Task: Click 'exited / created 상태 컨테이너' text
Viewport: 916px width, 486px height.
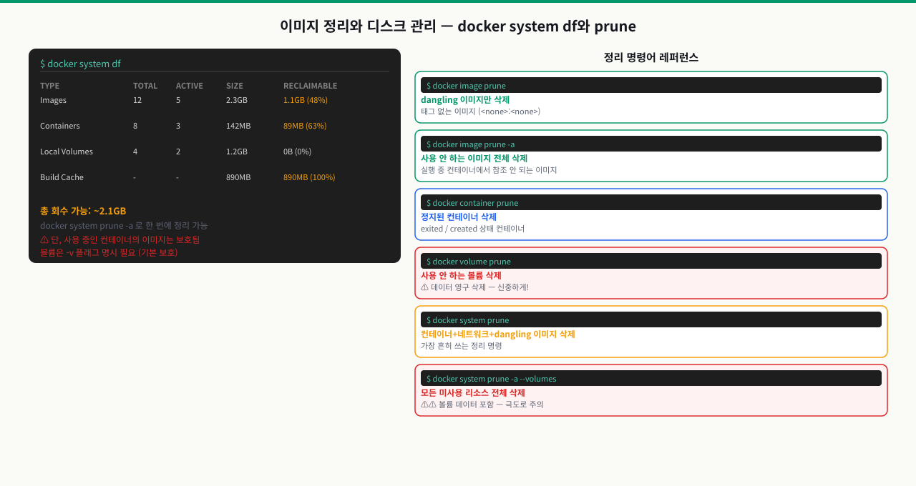Action: (x=473, y=229)
